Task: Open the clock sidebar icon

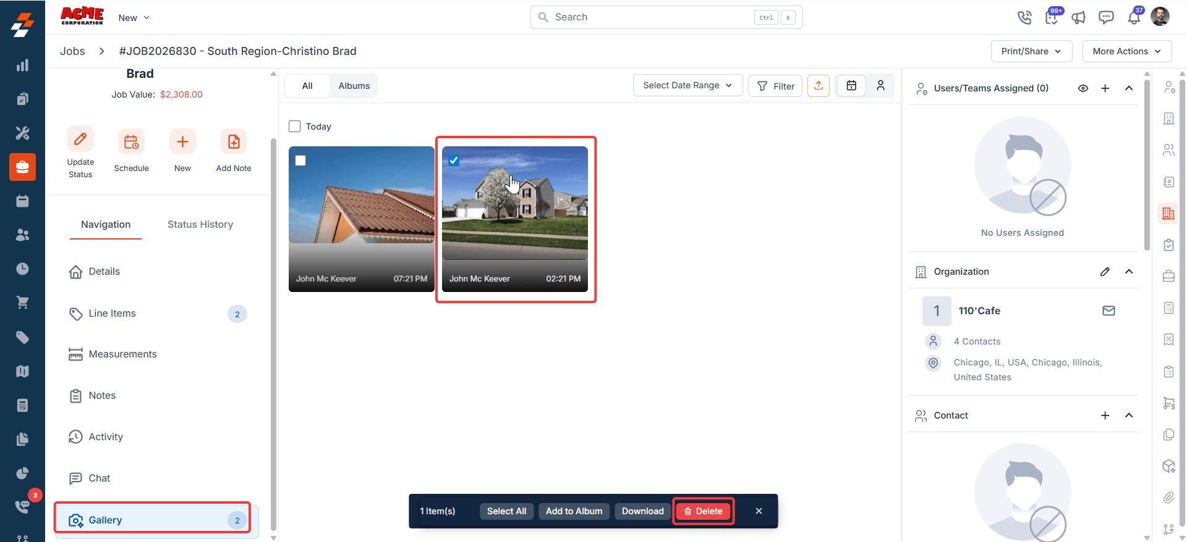Action: coord(22,269)
